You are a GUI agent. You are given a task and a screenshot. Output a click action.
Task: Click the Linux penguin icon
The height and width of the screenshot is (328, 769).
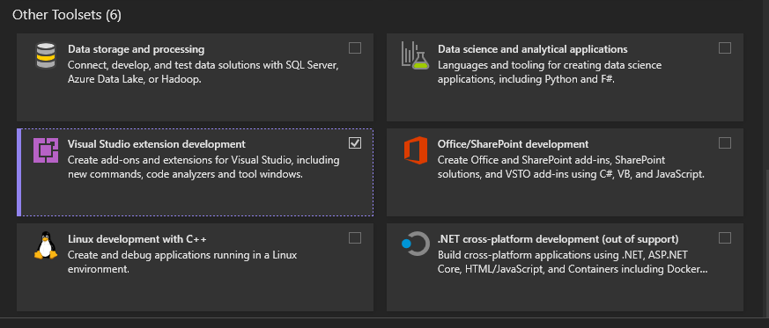[46, 245]
